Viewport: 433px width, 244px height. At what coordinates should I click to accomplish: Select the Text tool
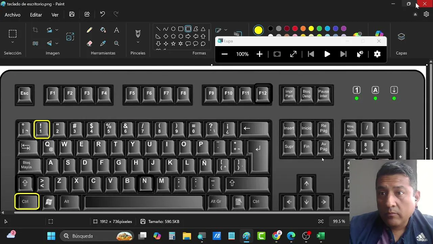tap(116, 30)
